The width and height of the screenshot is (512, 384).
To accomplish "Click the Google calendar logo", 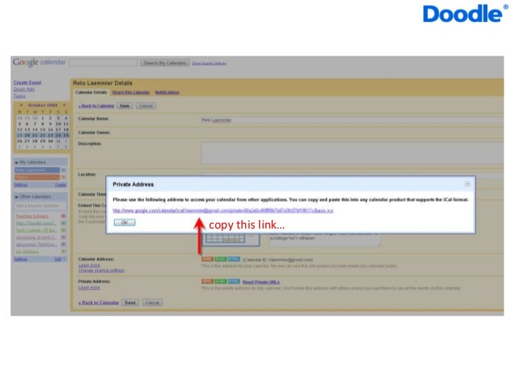I will (x=39, y=63).
